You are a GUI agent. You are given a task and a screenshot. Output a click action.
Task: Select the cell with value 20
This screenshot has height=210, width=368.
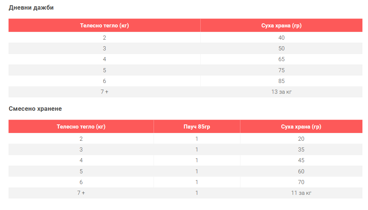(301, 139)
